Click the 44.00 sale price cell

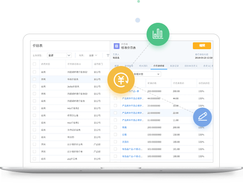pyautogui.click(x=176, y=98)
